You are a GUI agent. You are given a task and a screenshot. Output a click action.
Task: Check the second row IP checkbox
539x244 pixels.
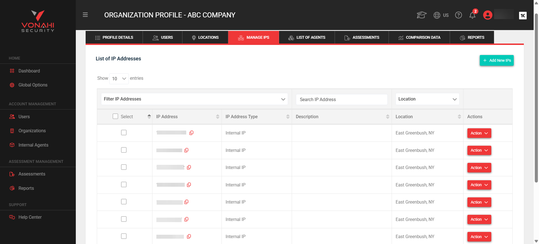[124, 150]
